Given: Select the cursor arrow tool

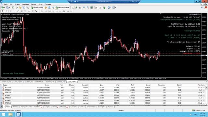Looking at the screenshot, I should pyautogui.click(x=3, y=11).
